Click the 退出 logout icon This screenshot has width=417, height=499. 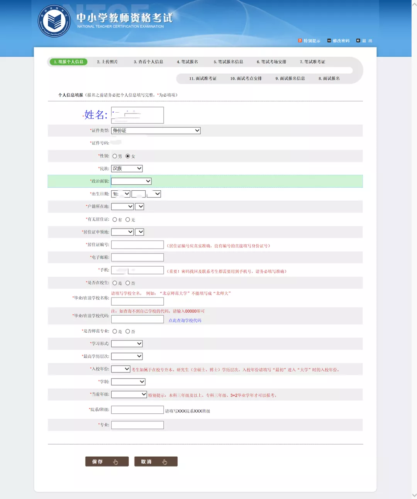pos(358,41)
